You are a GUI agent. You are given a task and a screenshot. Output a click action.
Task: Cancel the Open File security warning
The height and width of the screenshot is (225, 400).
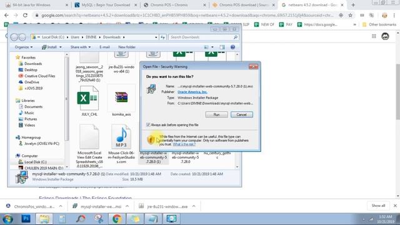click(x=242, y=114)
